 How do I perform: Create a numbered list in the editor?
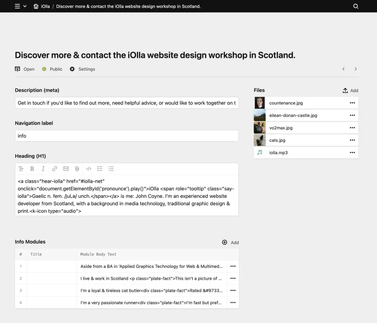[110, 169]
